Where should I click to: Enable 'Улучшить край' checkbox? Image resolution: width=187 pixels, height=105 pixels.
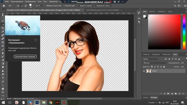63,6
